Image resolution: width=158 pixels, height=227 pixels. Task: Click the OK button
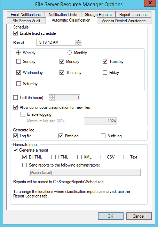coord(111,216)
